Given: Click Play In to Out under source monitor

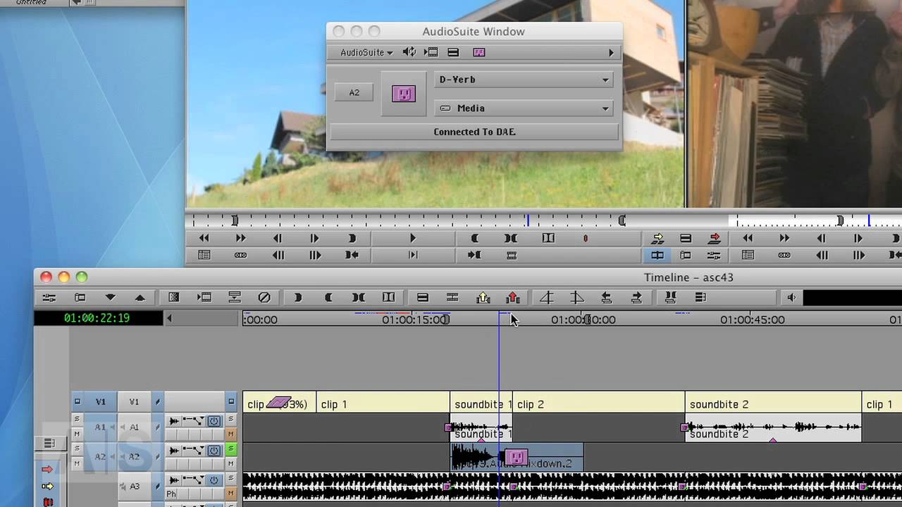Looking at the screenshot, I should tap(413, 256).
